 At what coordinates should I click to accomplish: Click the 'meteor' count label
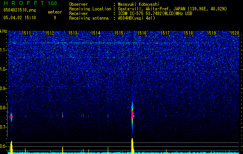click(55, 12)
